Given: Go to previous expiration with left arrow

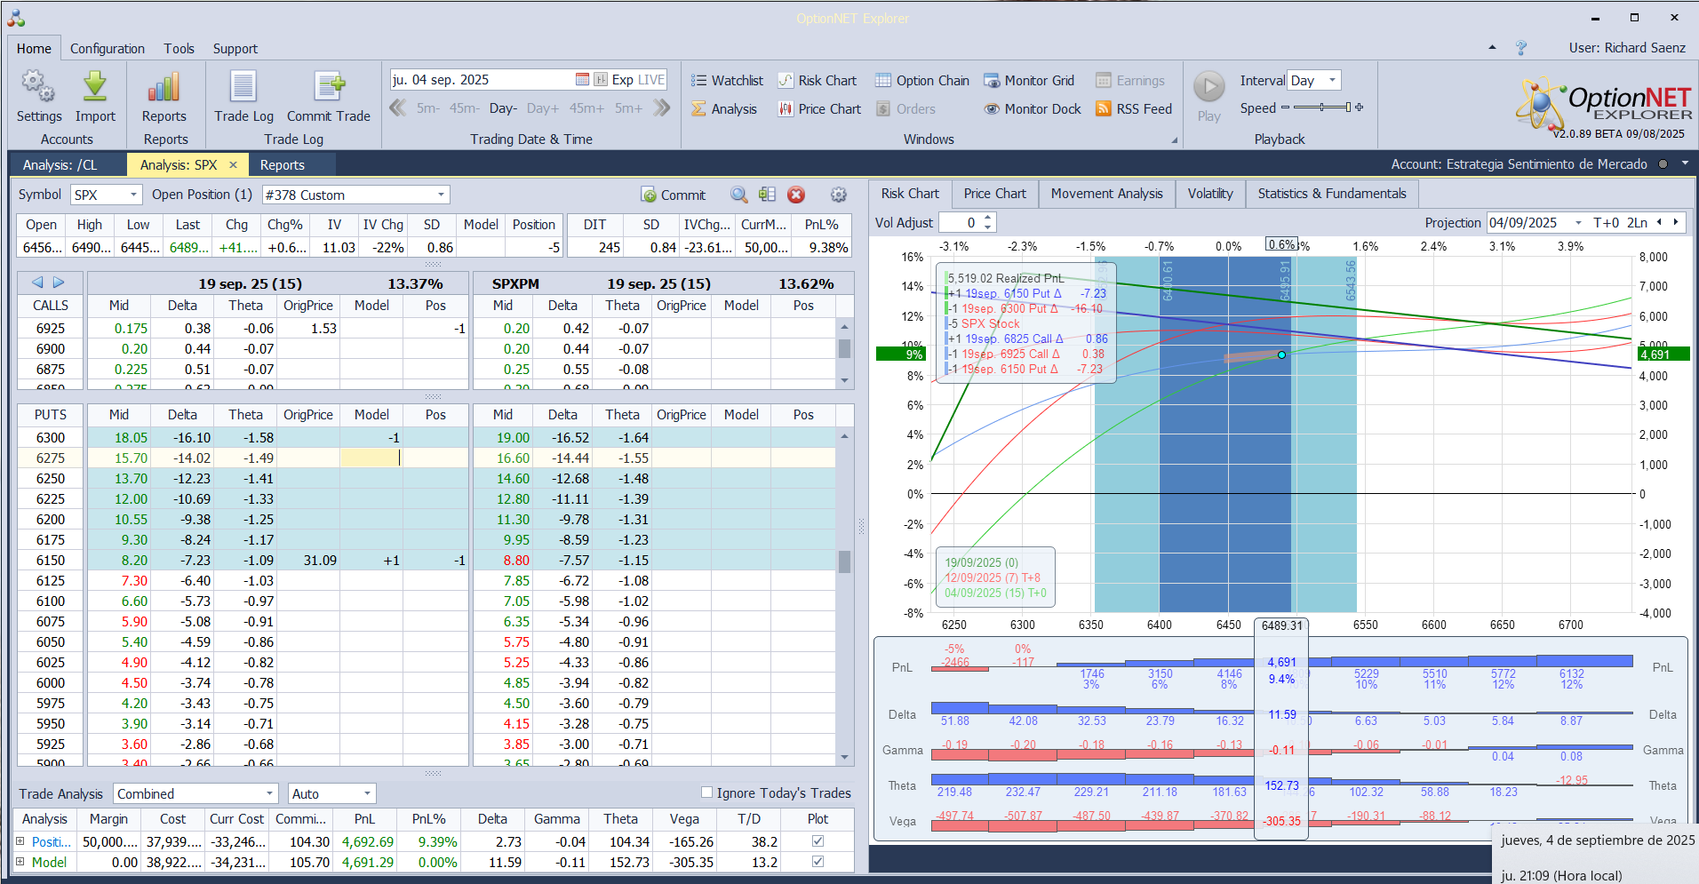Looking at the screenshot, I should [37, 283].
